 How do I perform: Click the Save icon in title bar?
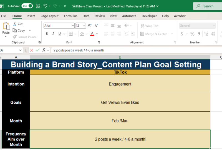click(38, 6)
